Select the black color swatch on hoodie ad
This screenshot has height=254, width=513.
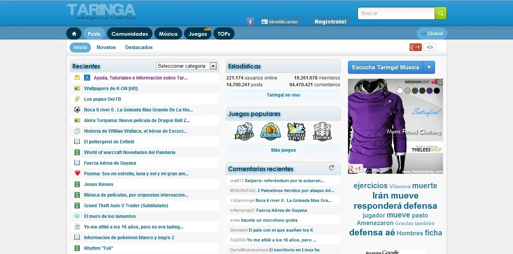[437, 91]
